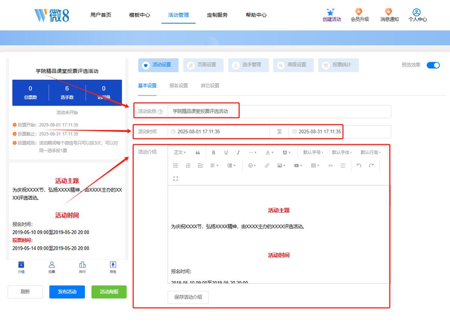Expand the editor to fullscreen
450x326 pixels.
(175, 179)
